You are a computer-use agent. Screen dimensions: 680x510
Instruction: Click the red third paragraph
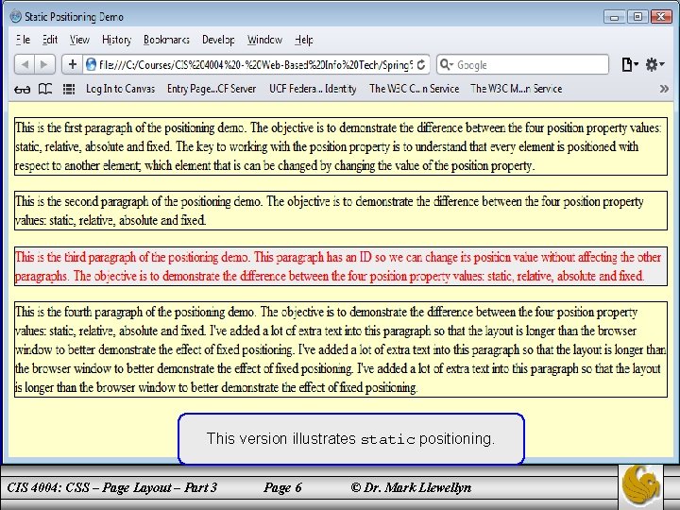[x=341, y=266]
